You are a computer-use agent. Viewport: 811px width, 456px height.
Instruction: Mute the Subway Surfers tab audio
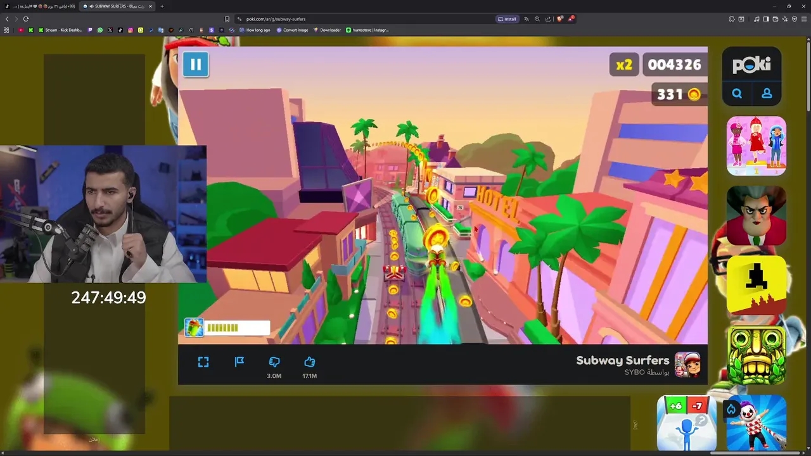click(x=92, y=6)
